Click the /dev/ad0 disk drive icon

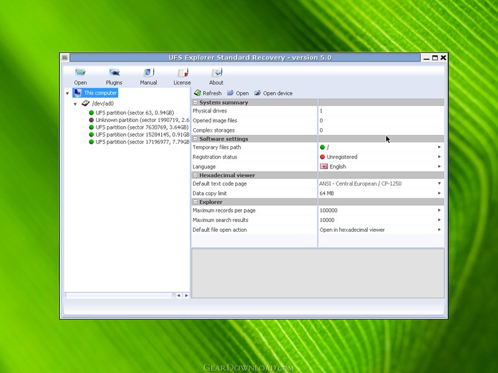coord(85,103)
